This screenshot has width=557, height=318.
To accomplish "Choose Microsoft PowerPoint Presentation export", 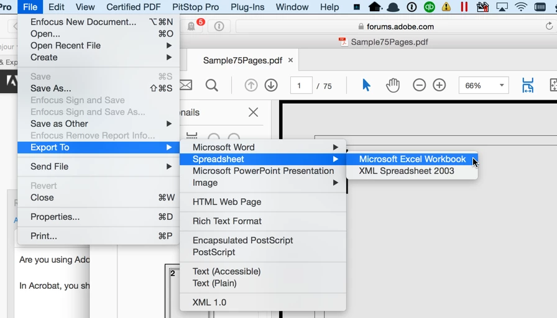I will click(263, 171).
